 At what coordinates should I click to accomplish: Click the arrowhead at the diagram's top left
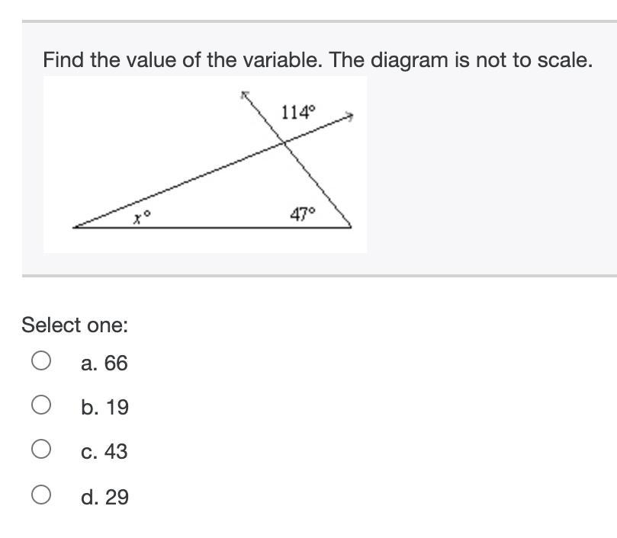click(x=245, y=95)
